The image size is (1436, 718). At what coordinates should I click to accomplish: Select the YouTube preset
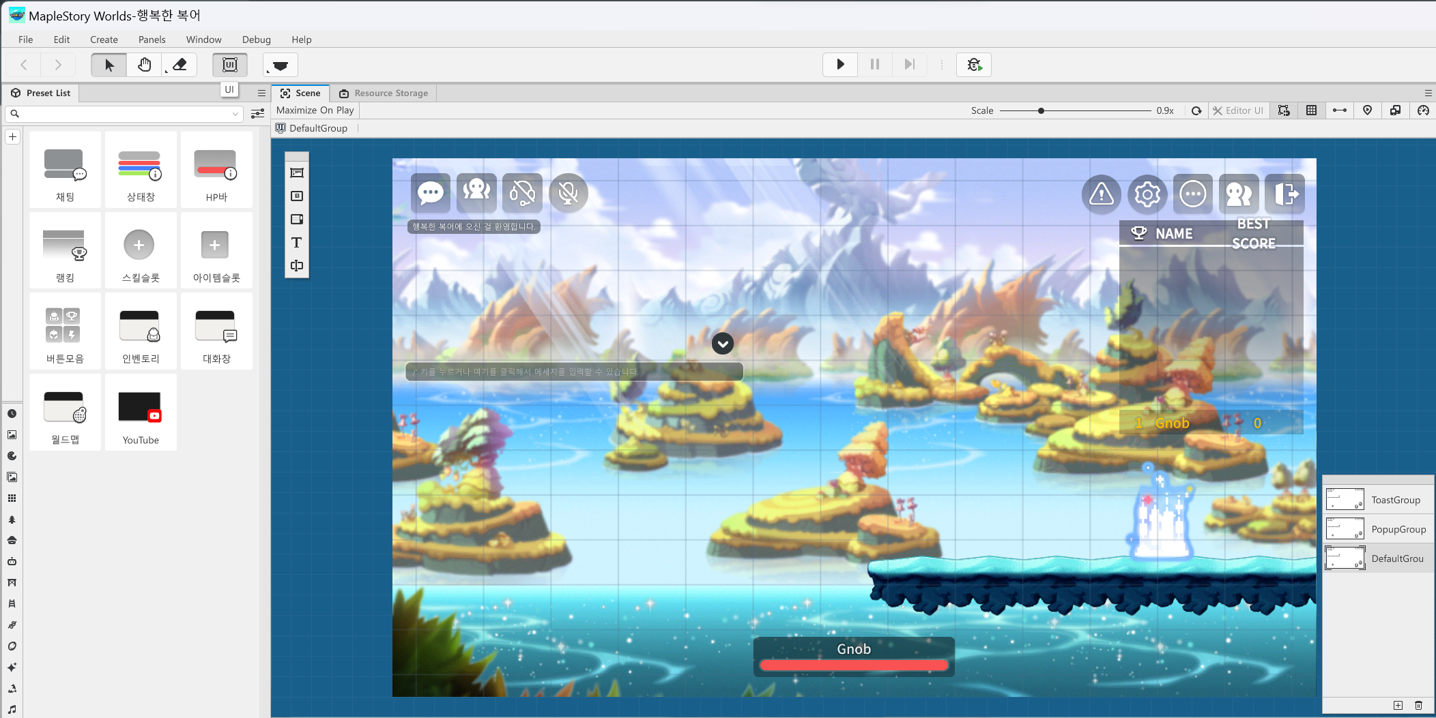point(141,413)
